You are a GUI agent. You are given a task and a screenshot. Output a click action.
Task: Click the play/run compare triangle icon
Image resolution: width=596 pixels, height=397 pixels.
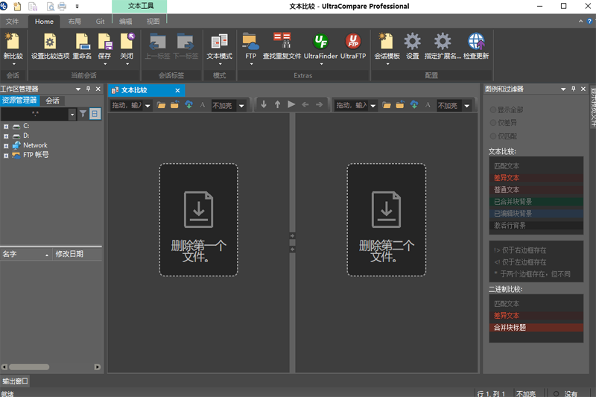(x=291, y=104)
